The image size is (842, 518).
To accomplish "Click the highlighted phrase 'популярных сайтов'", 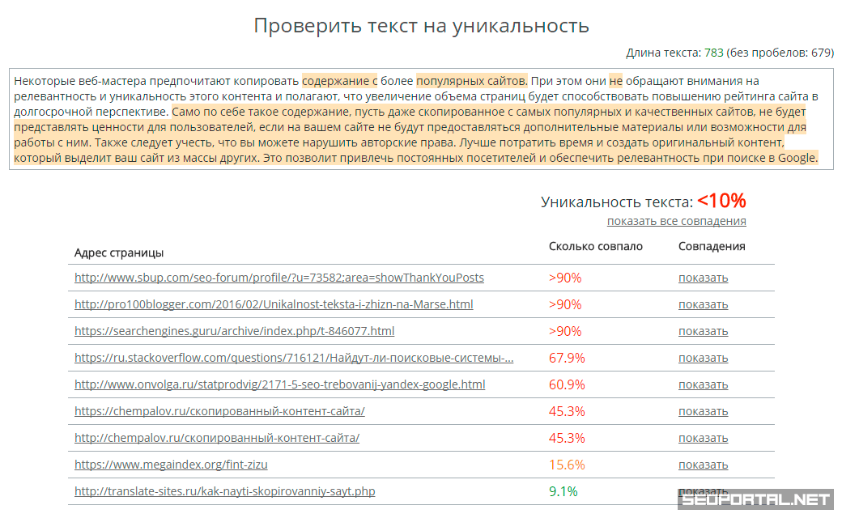I will (471, 81).
